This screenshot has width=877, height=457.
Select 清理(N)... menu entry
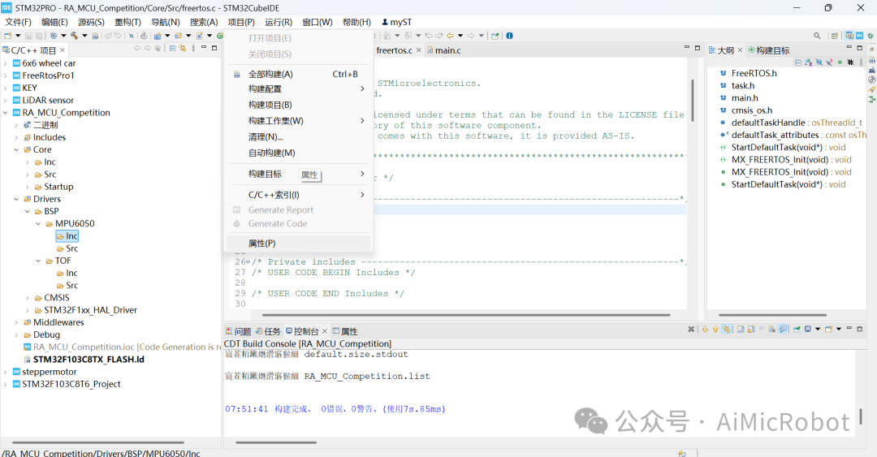[299, 137]
